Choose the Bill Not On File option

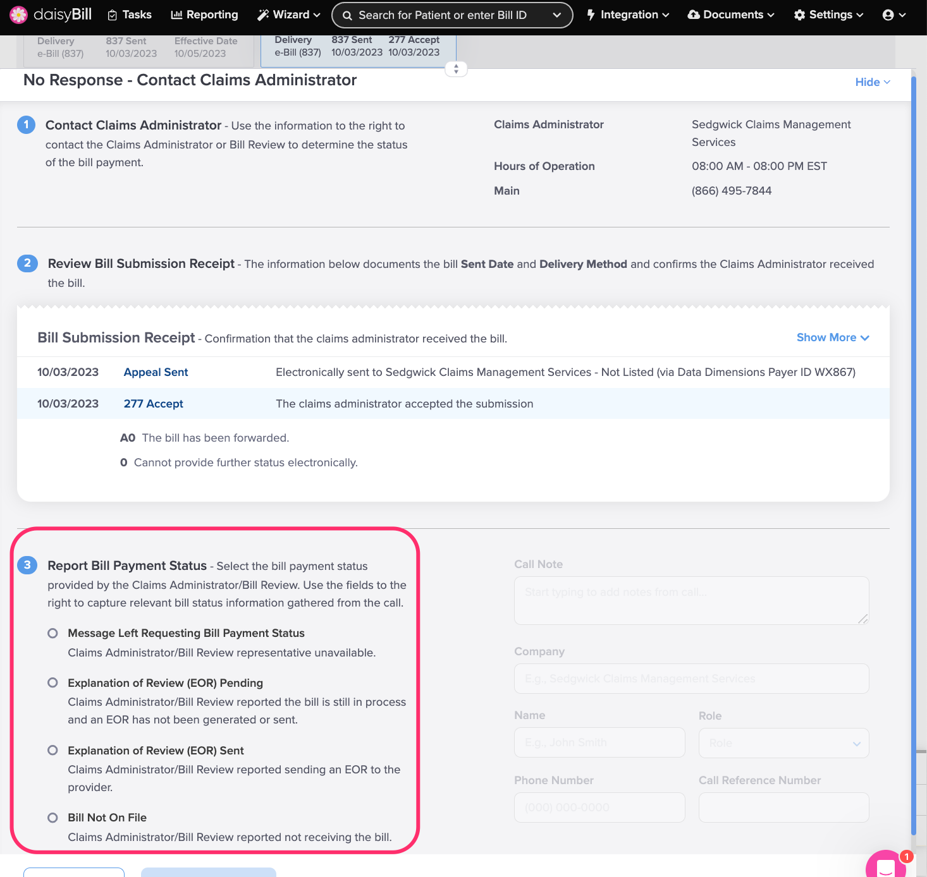pos(53,818)
